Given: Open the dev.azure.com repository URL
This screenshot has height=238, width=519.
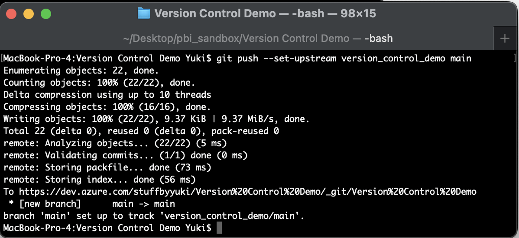Looking at the screenshot, I should (x=247, y=192).
